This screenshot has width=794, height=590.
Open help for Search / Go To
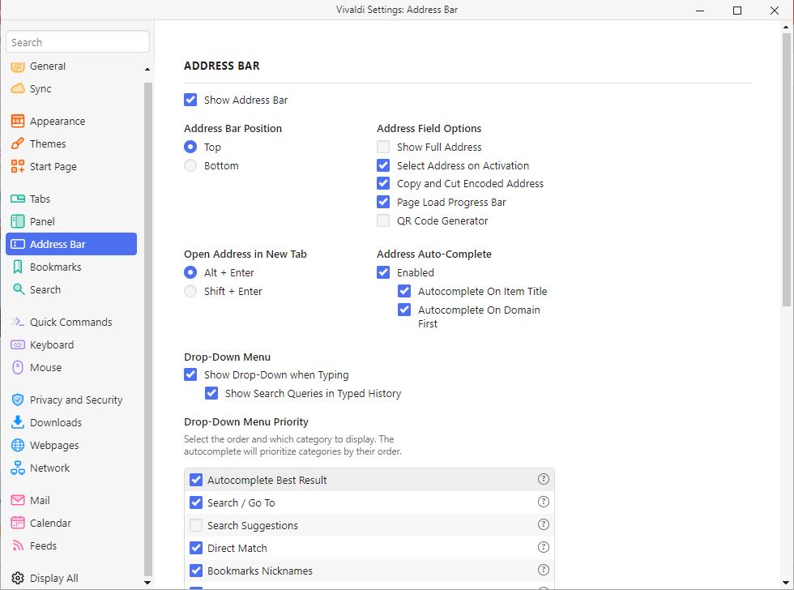pyautogui.click(x=544, y=502)
